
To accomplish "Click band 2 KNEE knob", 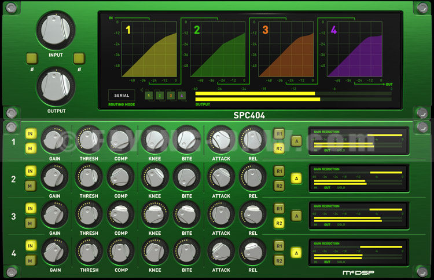I will point(155,177).
